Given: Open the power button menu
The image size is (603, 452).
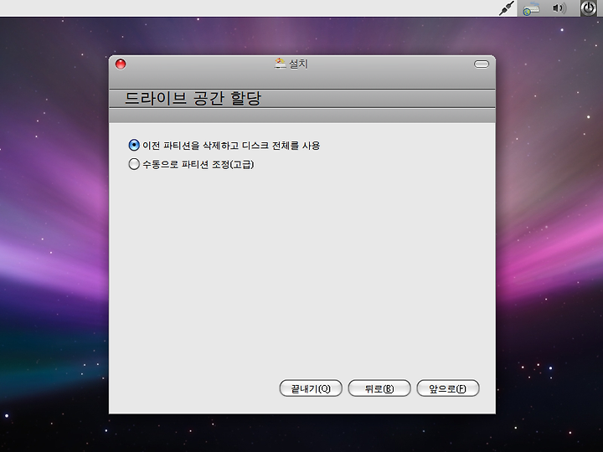Looking at the screenshot, I should [589, 8].
